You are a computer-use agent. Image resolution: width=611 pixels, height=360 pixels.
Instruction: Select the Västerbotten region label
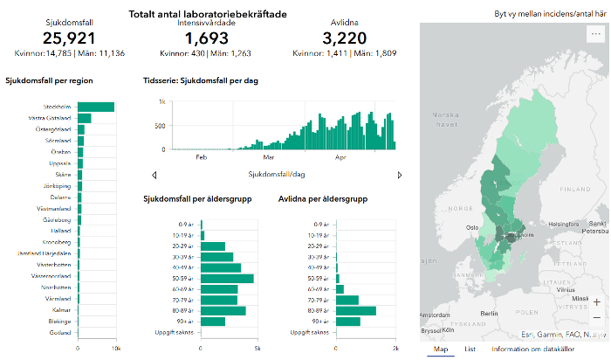(54, 265)
